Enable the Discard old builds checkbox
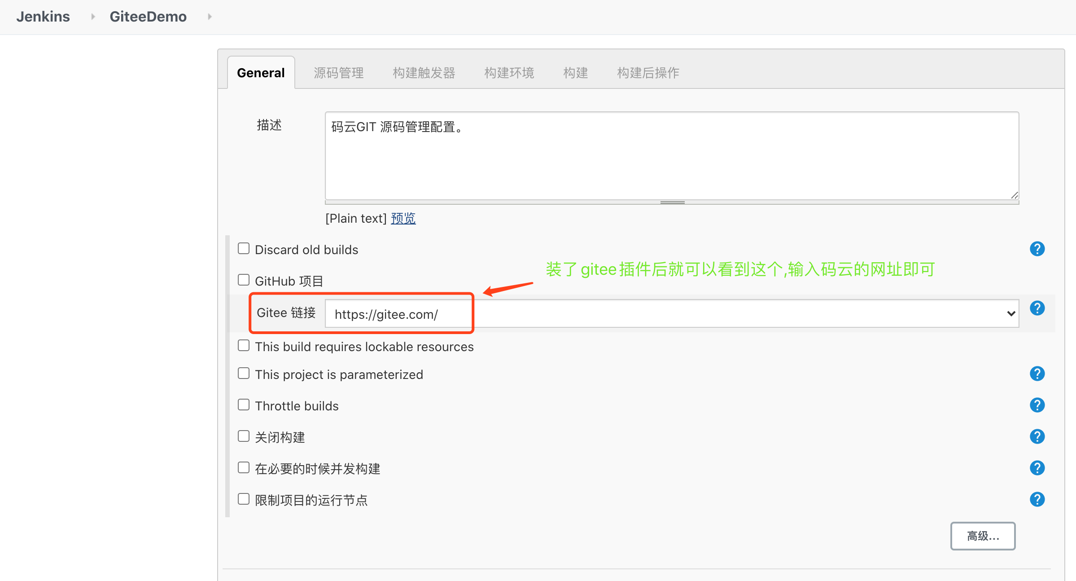 point(244,248)
